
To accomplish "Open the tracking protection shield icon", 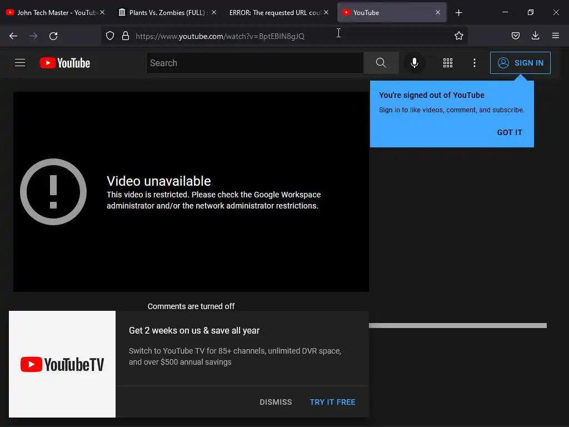I will pyautogui.click(x=110, y=36).
